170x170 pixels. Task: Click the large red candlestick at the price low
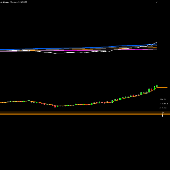coord(55,106)
